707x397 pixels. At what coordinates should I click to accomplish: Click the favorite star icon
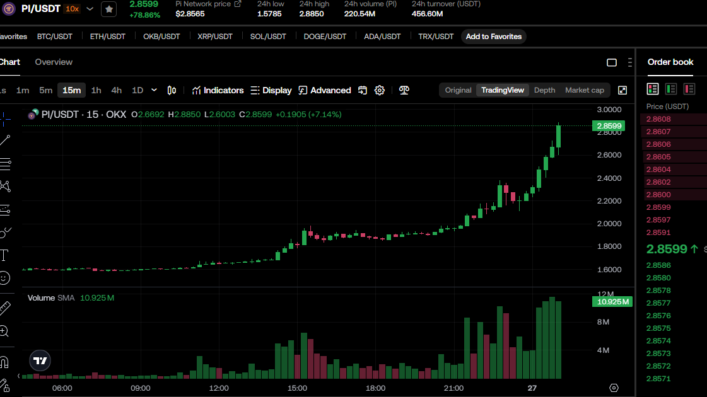pos(108,9)
